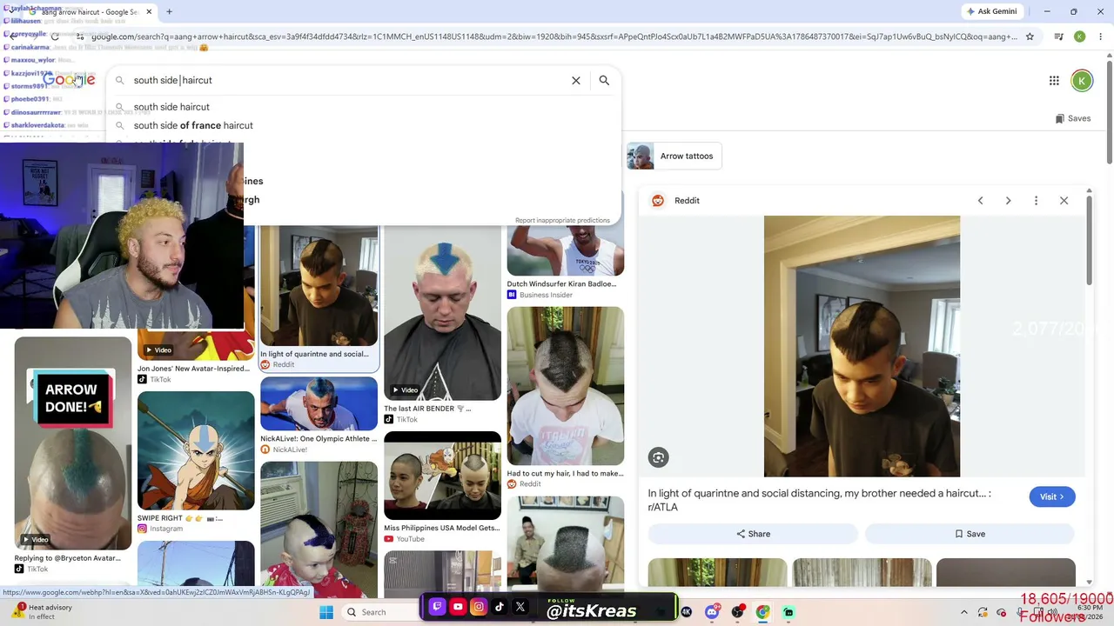This screenshot has height=626, width=1114.
Task: Share the previewed image
Action: coord(753,534)
